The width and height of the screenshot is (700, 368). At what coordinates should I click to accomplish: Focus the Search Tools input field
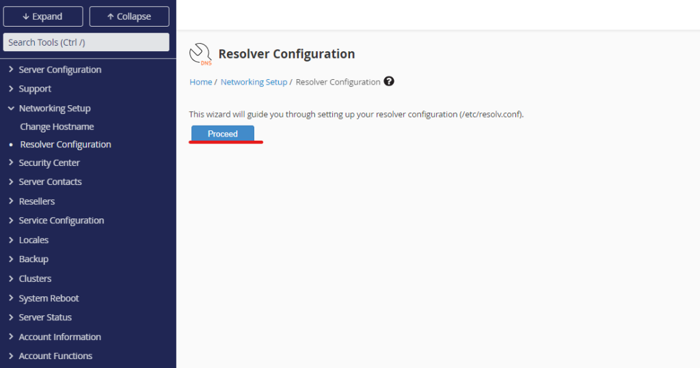point(86,42)
